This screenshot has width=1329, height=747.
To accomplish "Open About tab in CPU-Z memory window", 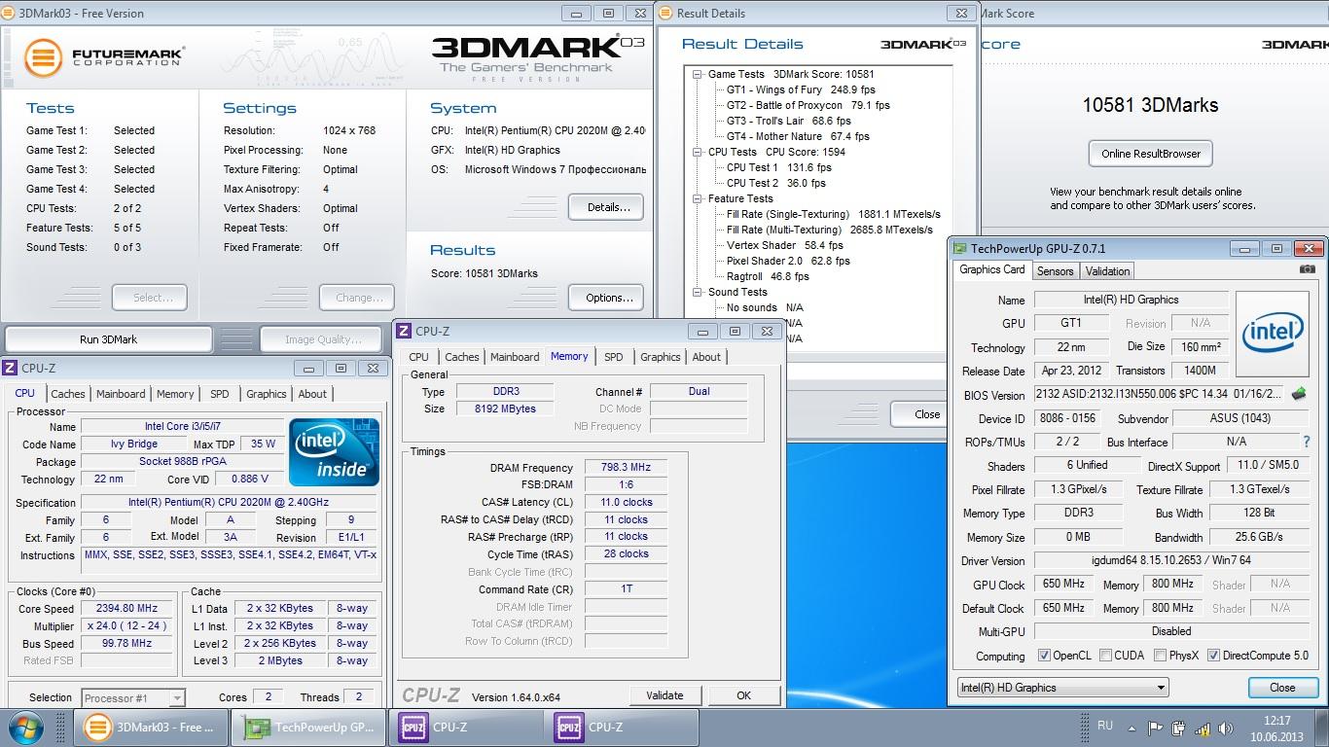I will (706, 357).
